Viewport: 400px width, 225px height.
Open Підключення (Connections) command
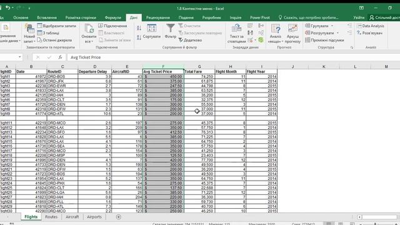click(112, 26)
